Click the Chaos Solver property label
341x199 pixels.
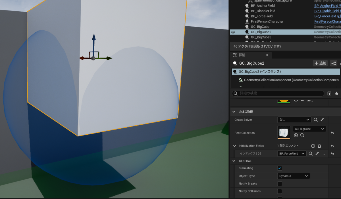243,120
